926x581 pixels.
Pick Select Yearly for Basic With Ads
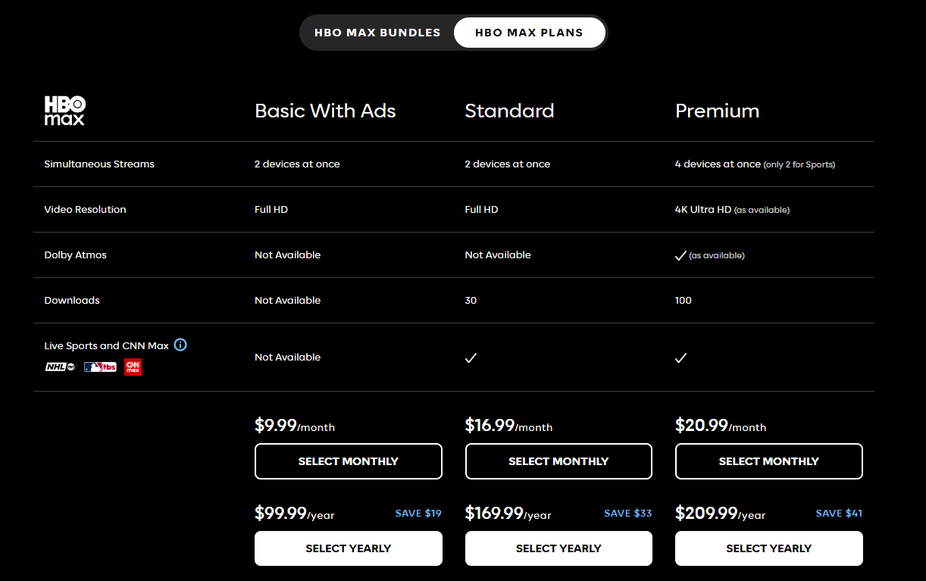coord(348,548)
